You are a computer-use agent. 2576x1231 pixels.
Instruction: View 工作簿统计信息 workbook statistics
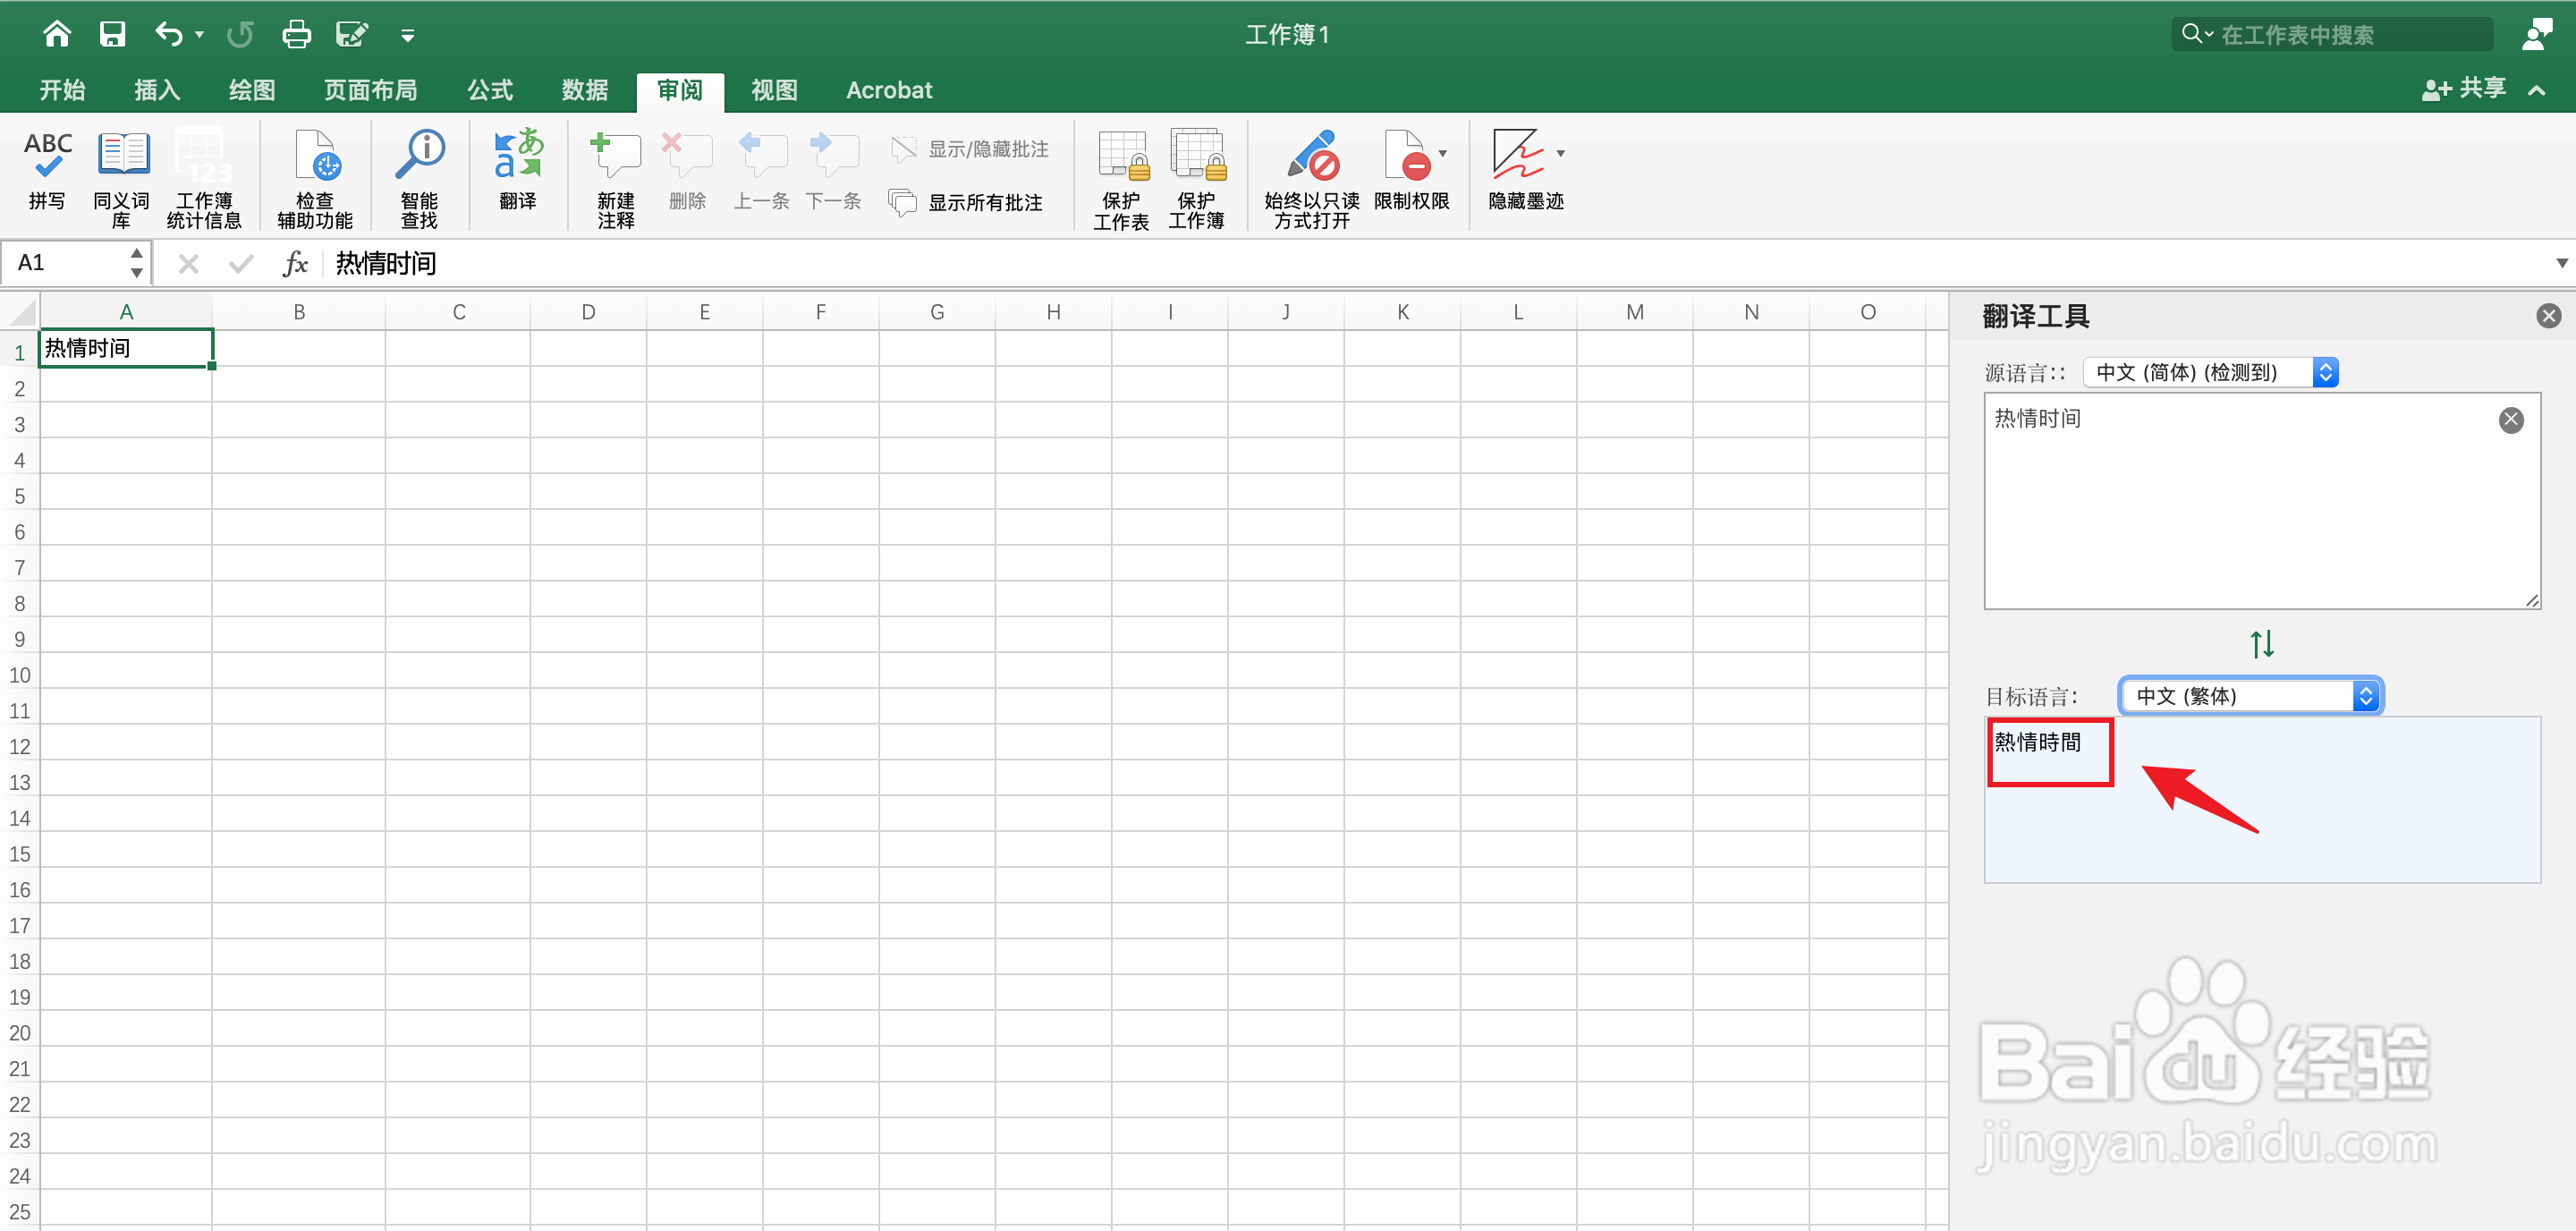coord(203,175)
